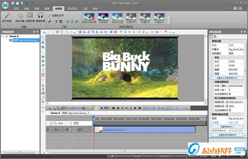Open the Video Effects filmstrip icon
The image size is (248, 159).
(x=30, y=16)
